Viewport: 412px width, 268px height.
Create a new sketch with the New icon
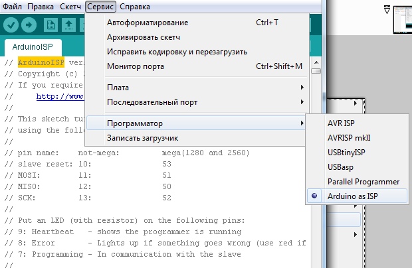point(51,25)
